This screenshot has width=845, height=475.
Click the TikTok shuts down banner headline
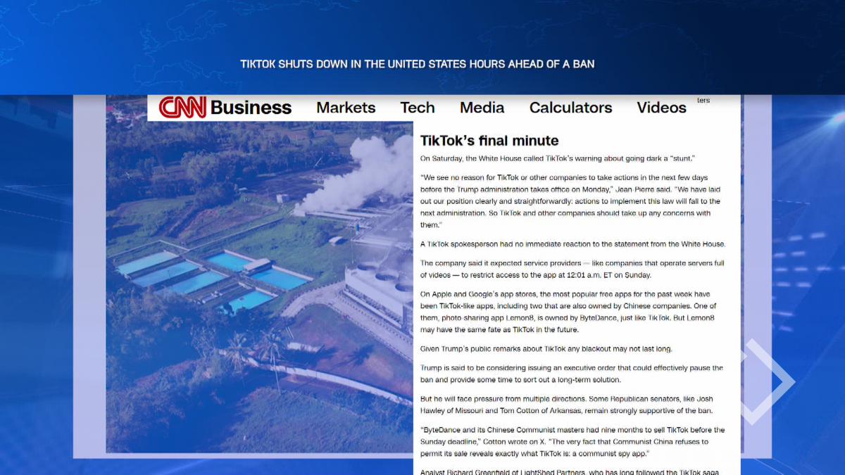coord(418,64)
